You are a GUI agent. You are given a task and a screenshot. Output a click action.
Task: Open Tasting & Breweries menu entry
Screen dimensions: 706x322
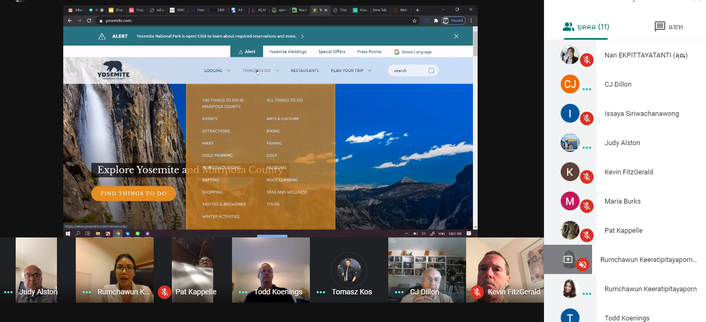pos(224,204)
